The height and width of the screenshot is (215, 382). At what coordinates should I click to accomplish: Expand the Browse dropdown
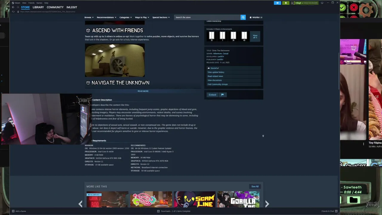tap(89, 17)
